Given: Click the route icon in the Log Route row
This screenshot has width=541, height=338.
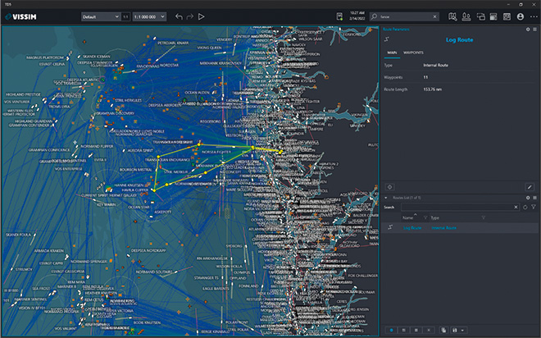Looking at the screenshot, I should pos(390,227).
